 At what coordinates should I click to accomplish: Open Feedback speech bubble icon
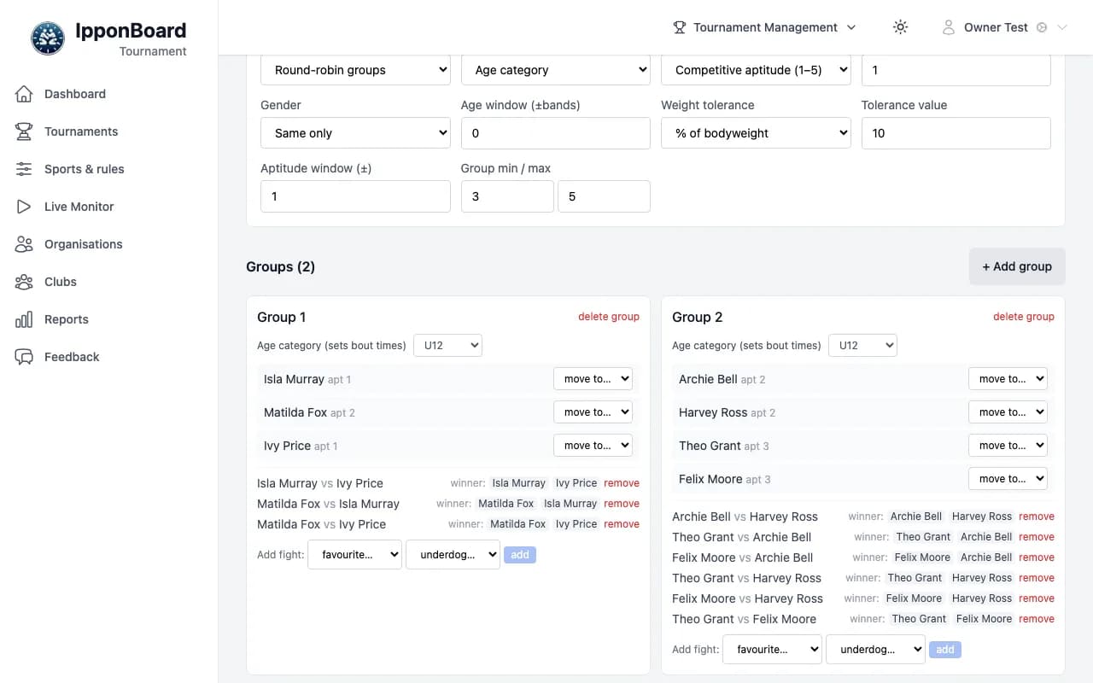tap(24, 357)
